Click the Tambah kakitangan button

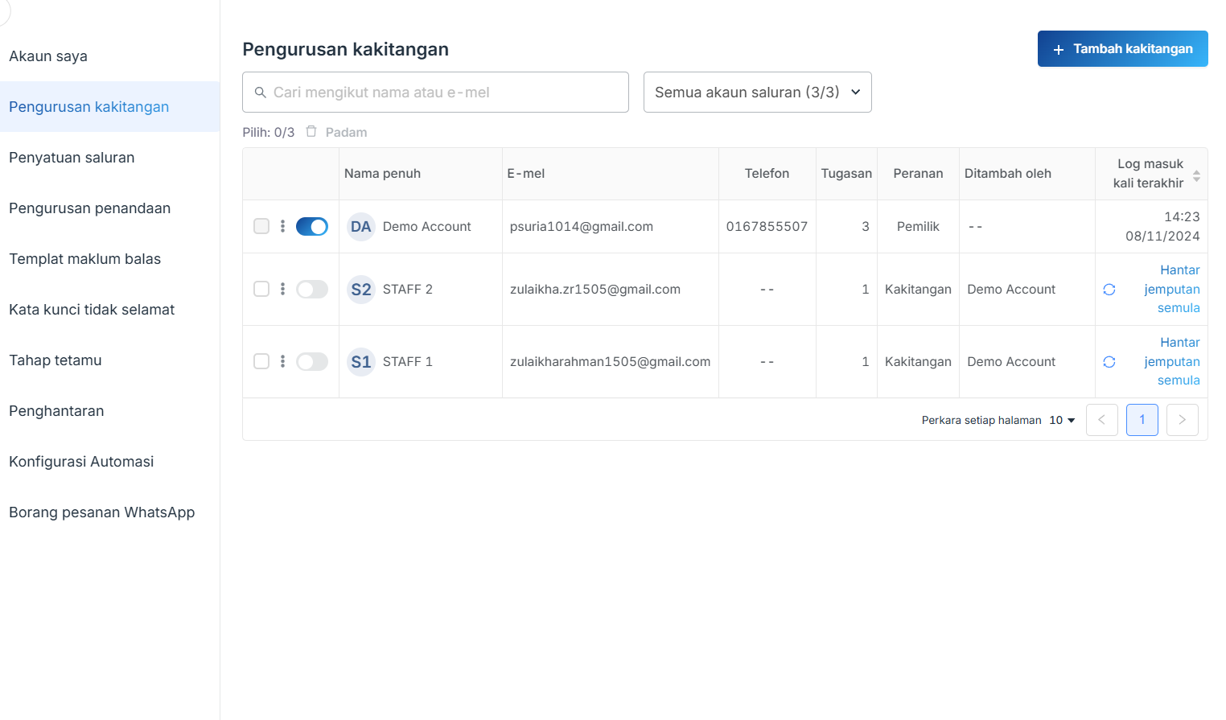pyautogui.click(x=1122, y=49)
